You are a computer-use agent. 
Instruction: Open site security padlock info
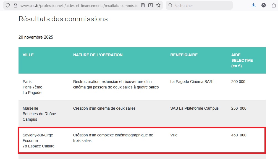15,5
